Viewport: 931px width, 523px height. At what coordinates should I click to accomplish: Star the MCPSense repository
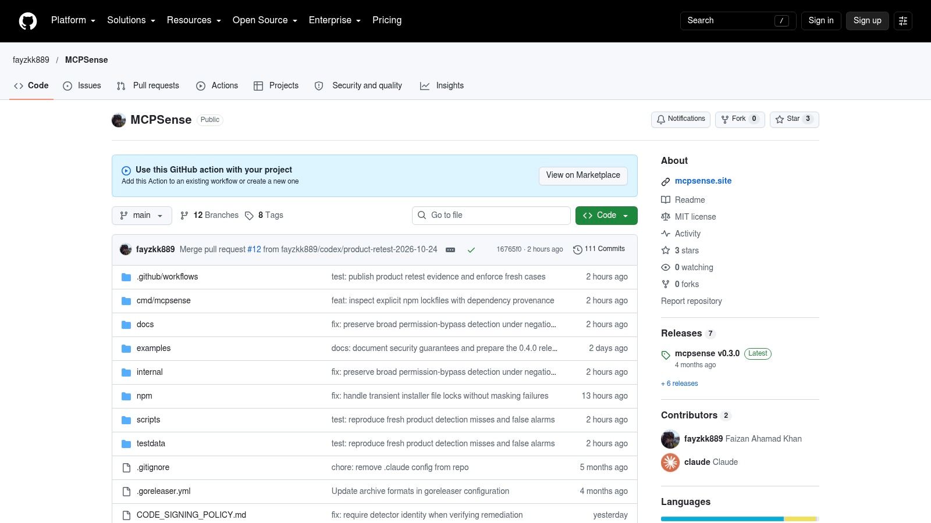794,119
